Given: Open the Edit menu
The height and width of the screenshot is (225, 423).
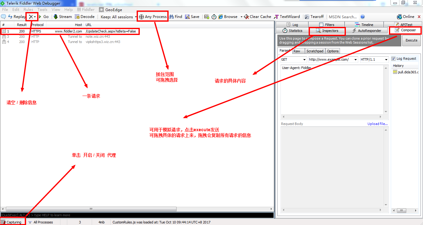Looking at the screenshot, I should [16, 10].
